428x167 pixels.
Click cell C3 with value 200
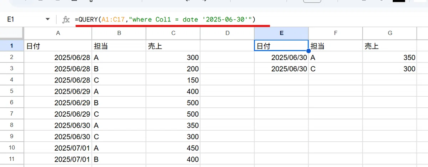click(173, 69)
